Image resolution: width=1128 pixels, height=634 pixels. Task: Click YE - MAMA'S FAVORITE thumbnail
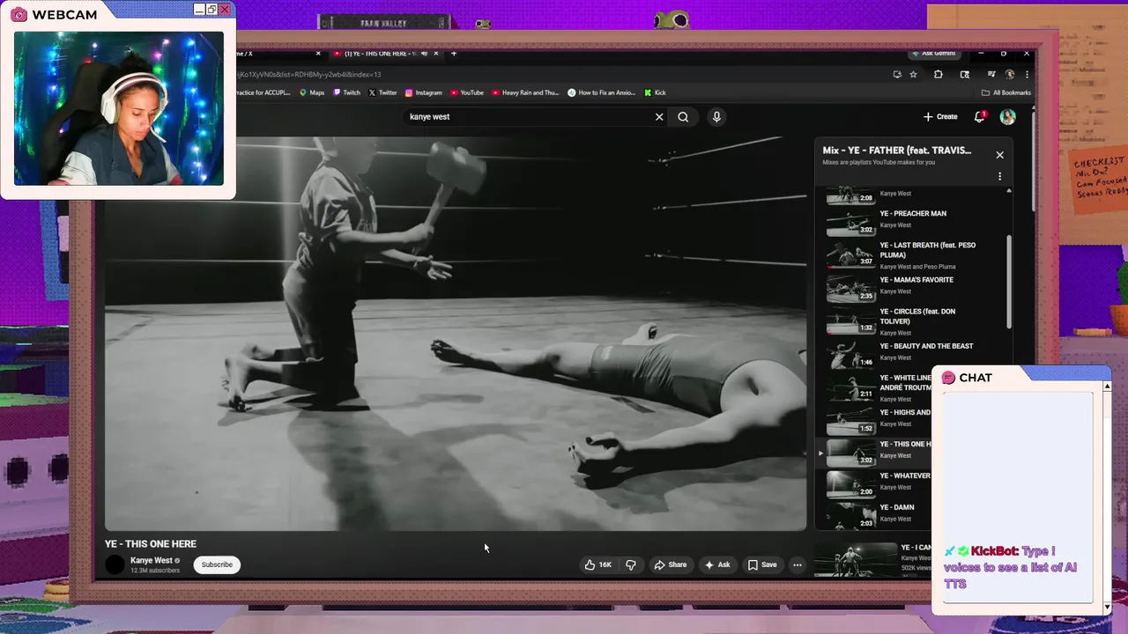tap(850, 289)
